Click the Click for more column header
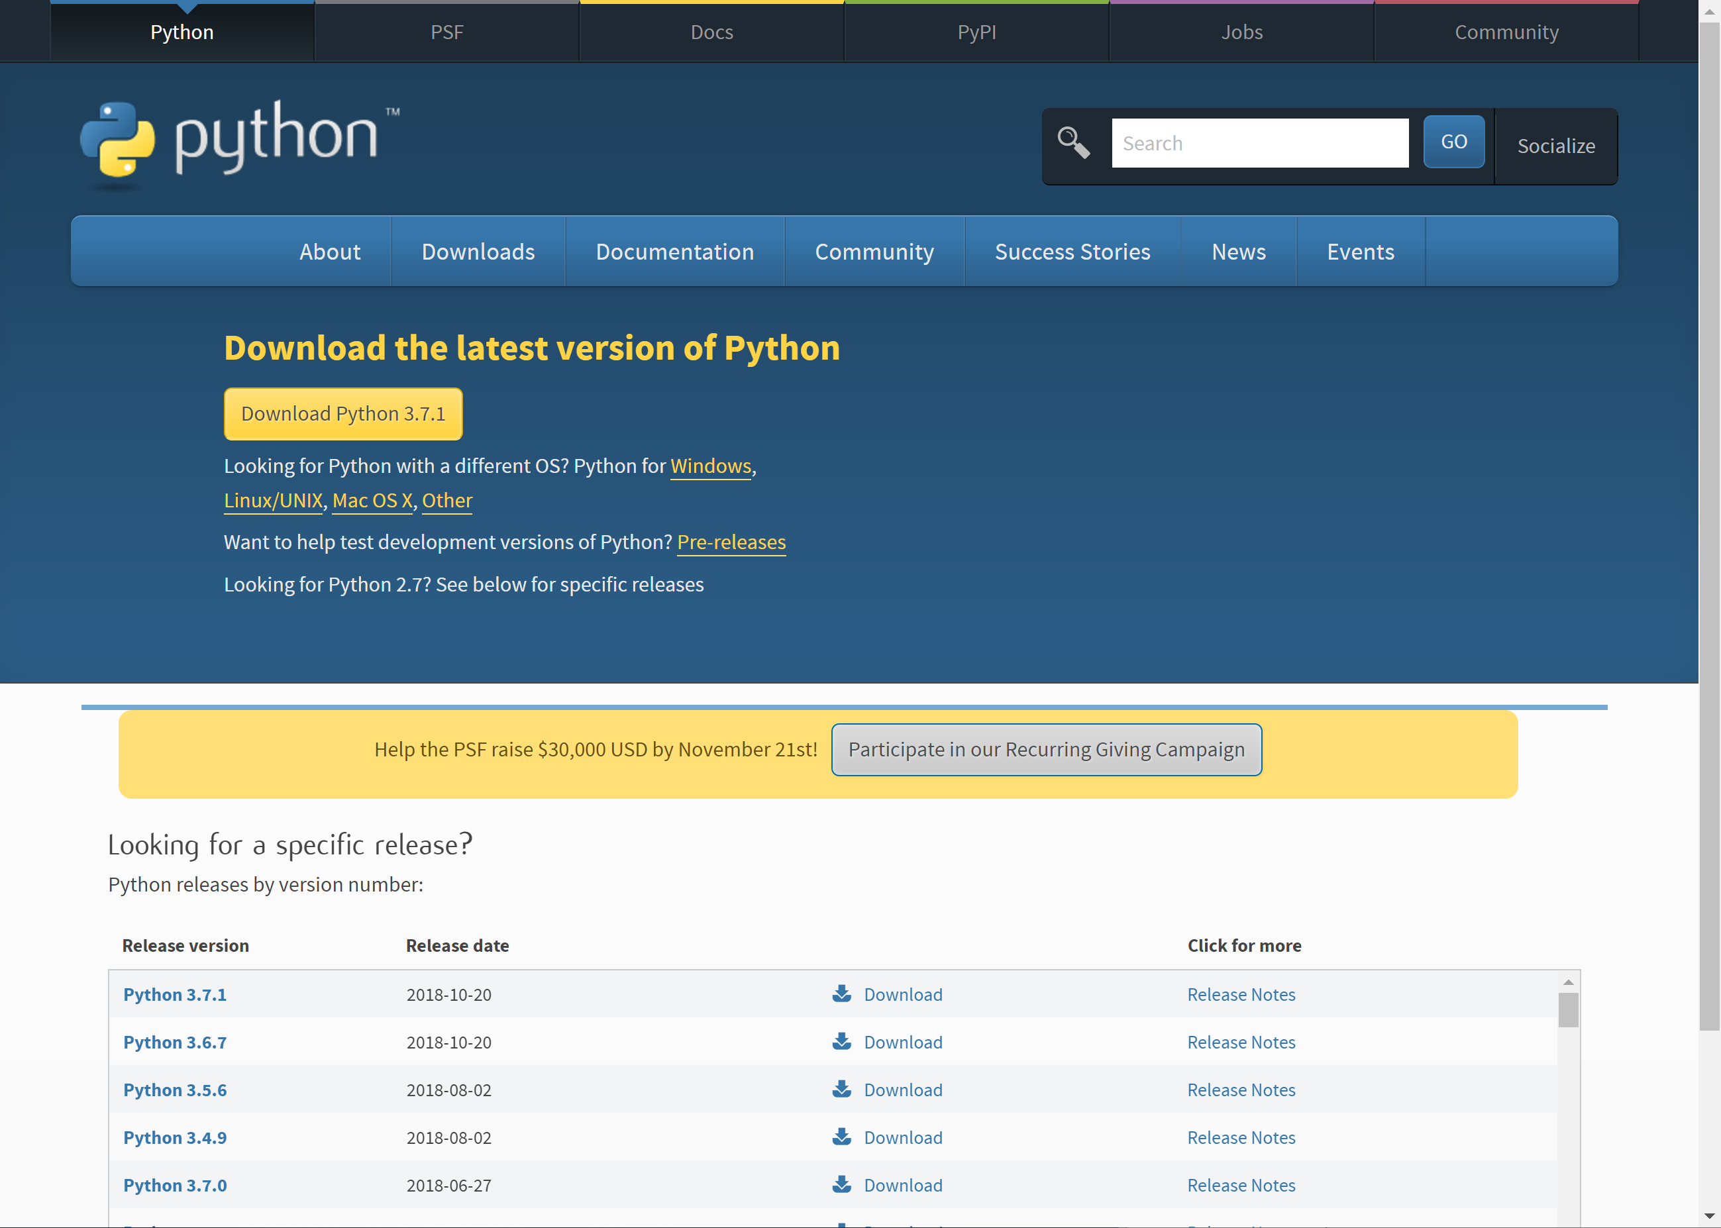This screenshot has height=1228, width=1721. pos(1244,945)
